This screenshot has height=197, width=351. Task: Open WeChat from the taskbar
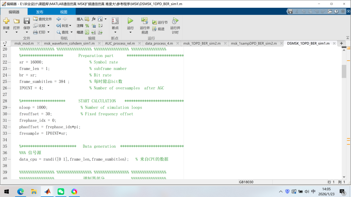point(61,191)
